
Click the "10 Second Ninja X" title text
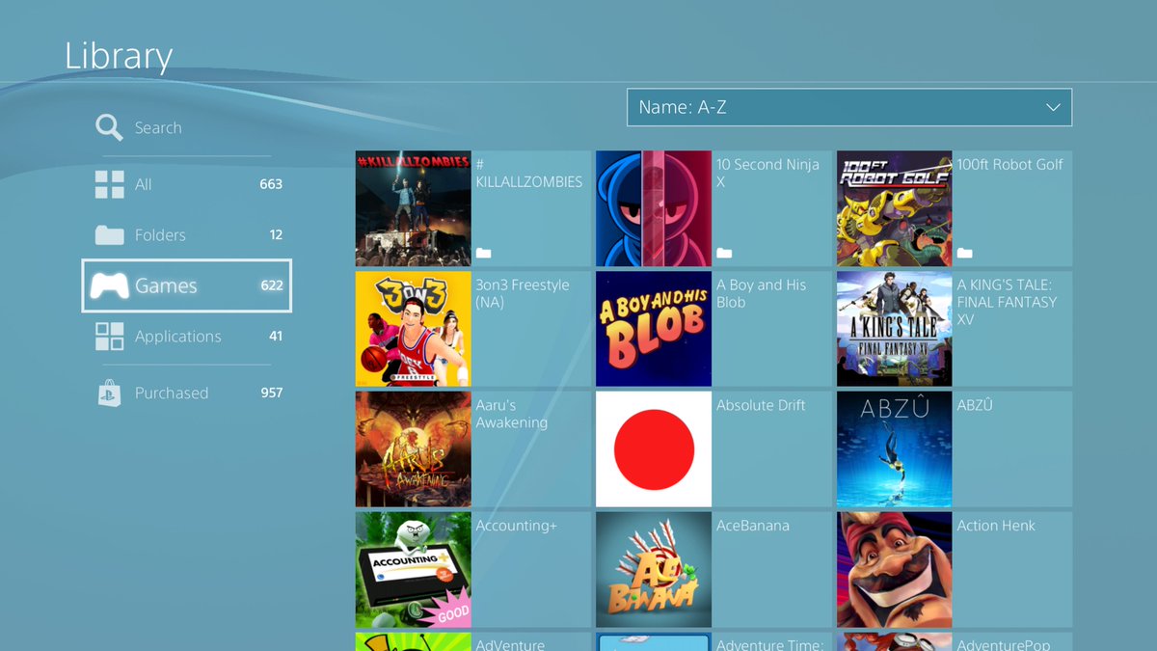pos(767,173)
